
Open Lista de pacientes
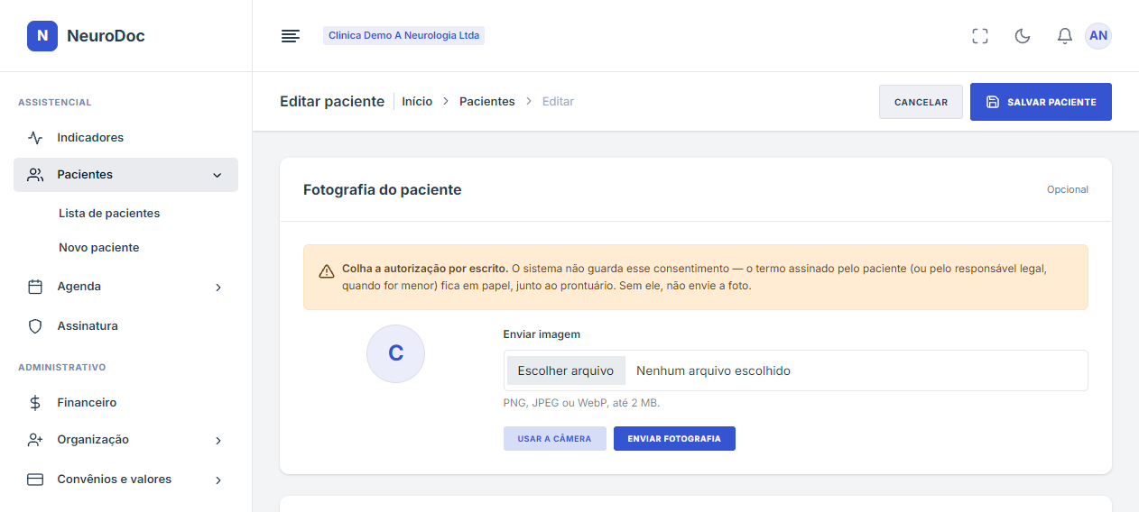click(x=109, y=214)
